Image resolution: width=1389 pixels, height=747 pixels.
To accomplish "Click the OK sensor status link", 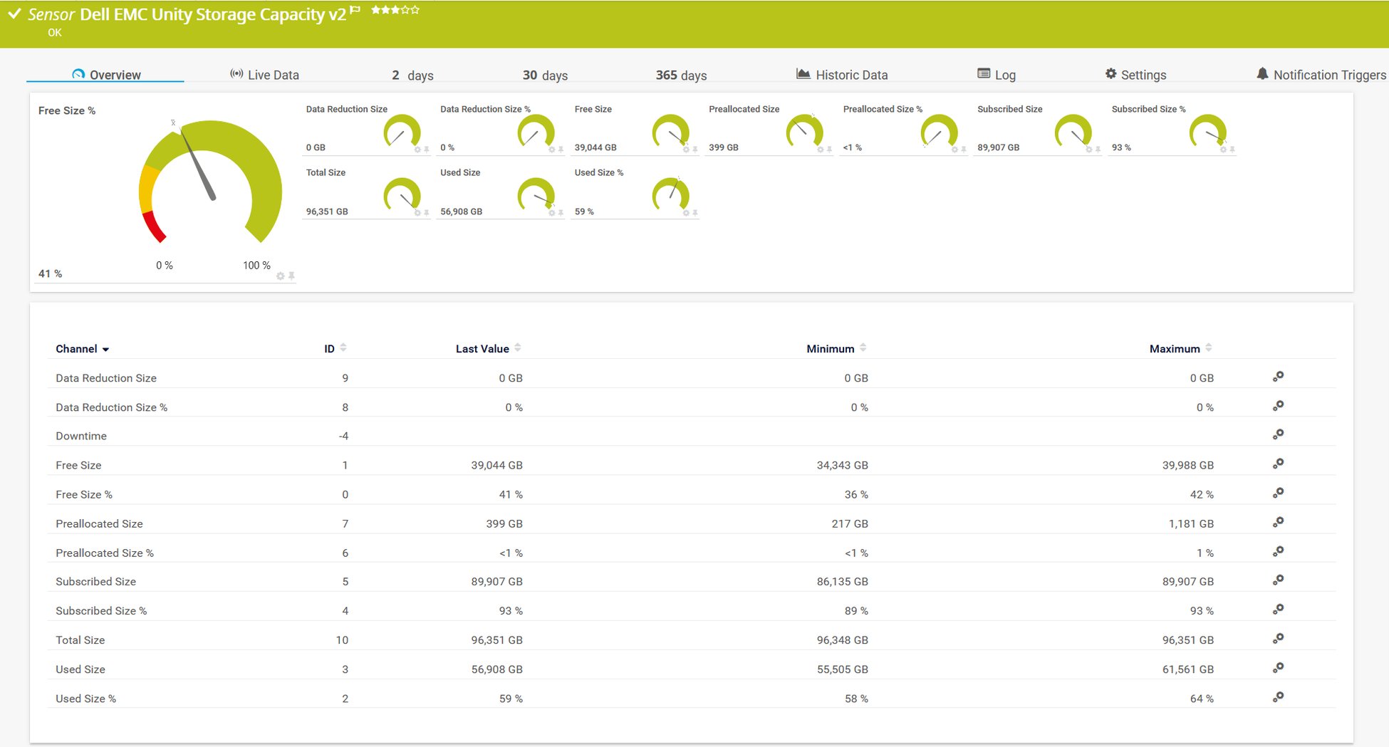I will (x=55, y=32).
